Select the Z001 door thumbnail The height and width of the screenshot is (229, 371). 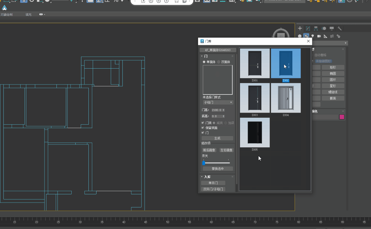point(255,63)
